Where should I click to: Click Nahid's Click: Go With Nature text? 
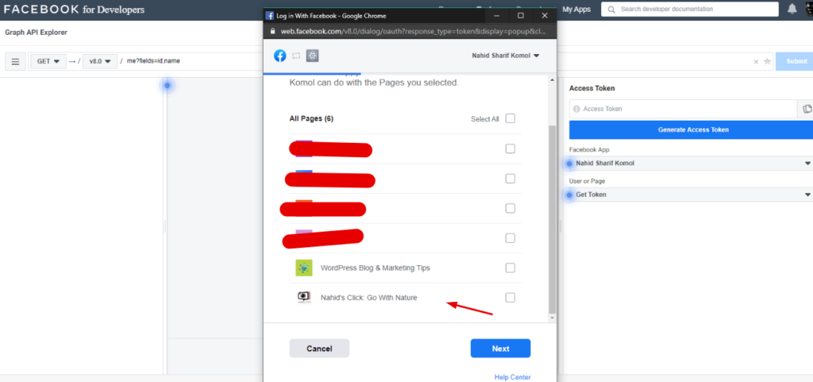pos(368,298)
